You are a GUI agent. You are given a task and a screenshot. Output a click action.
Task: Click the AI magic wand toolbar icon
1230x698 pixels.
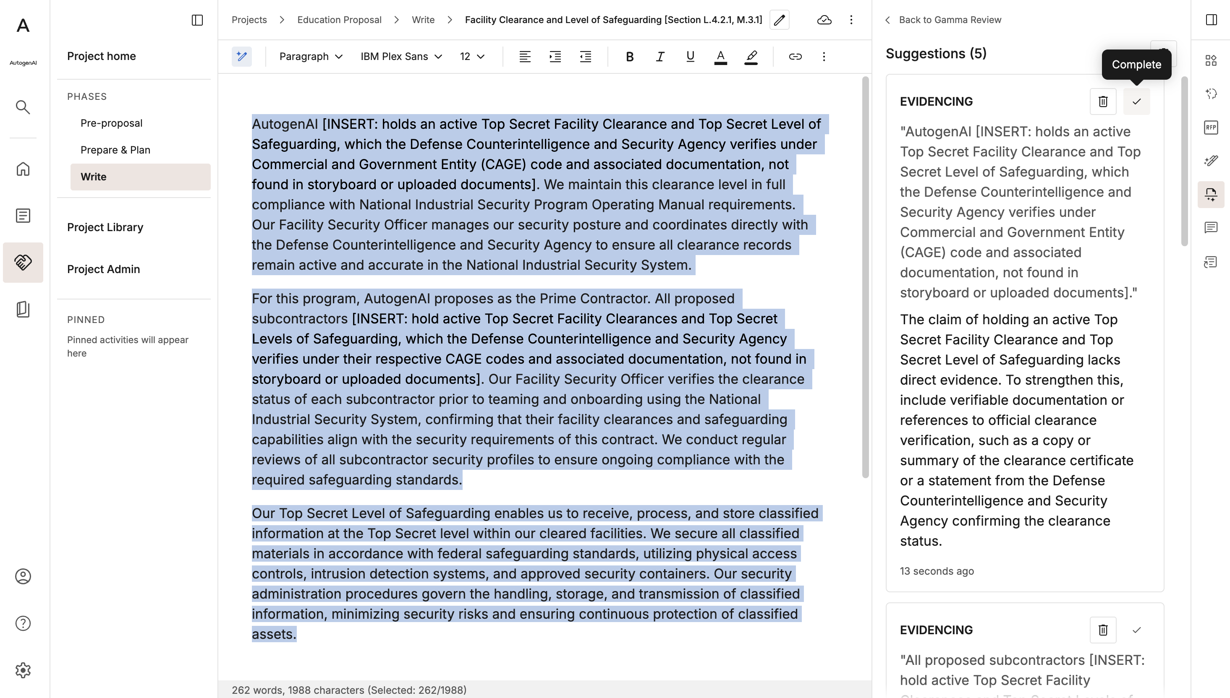tap(242, 57)
